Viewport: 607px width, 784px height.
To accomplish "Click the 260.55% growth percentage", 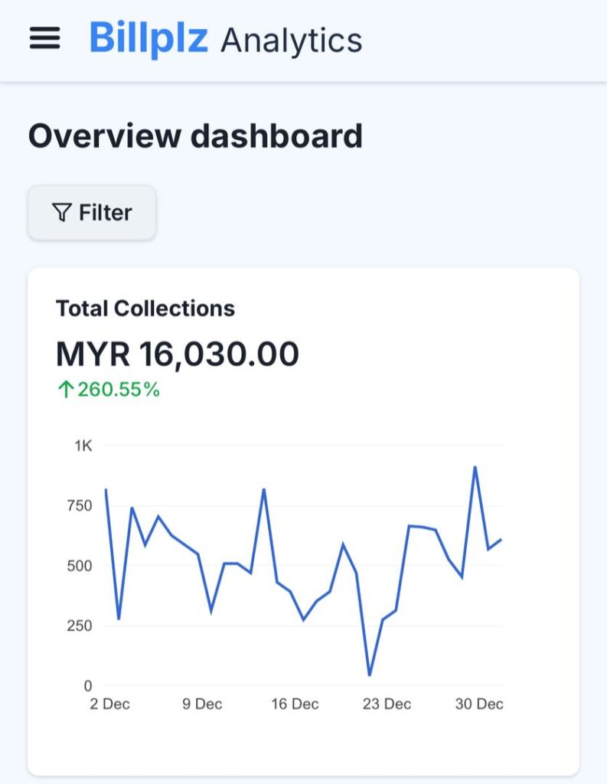I will pos(119,390).
